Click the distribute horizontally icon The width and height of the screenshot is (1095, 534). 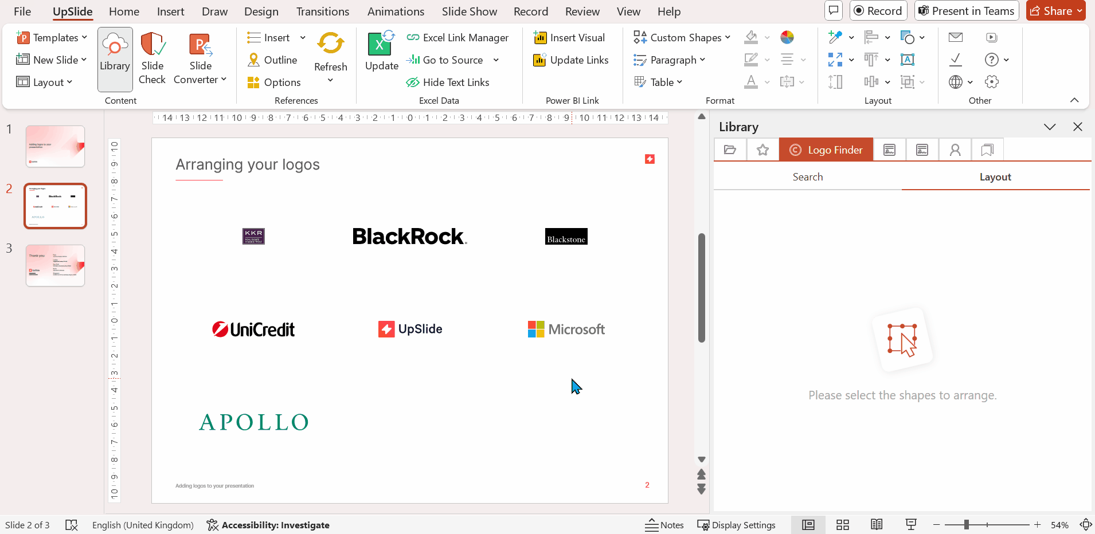tap(871, 82)
